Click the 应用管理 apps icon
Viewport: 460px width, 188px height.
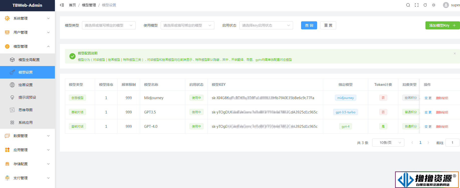(x=7, y=150)
